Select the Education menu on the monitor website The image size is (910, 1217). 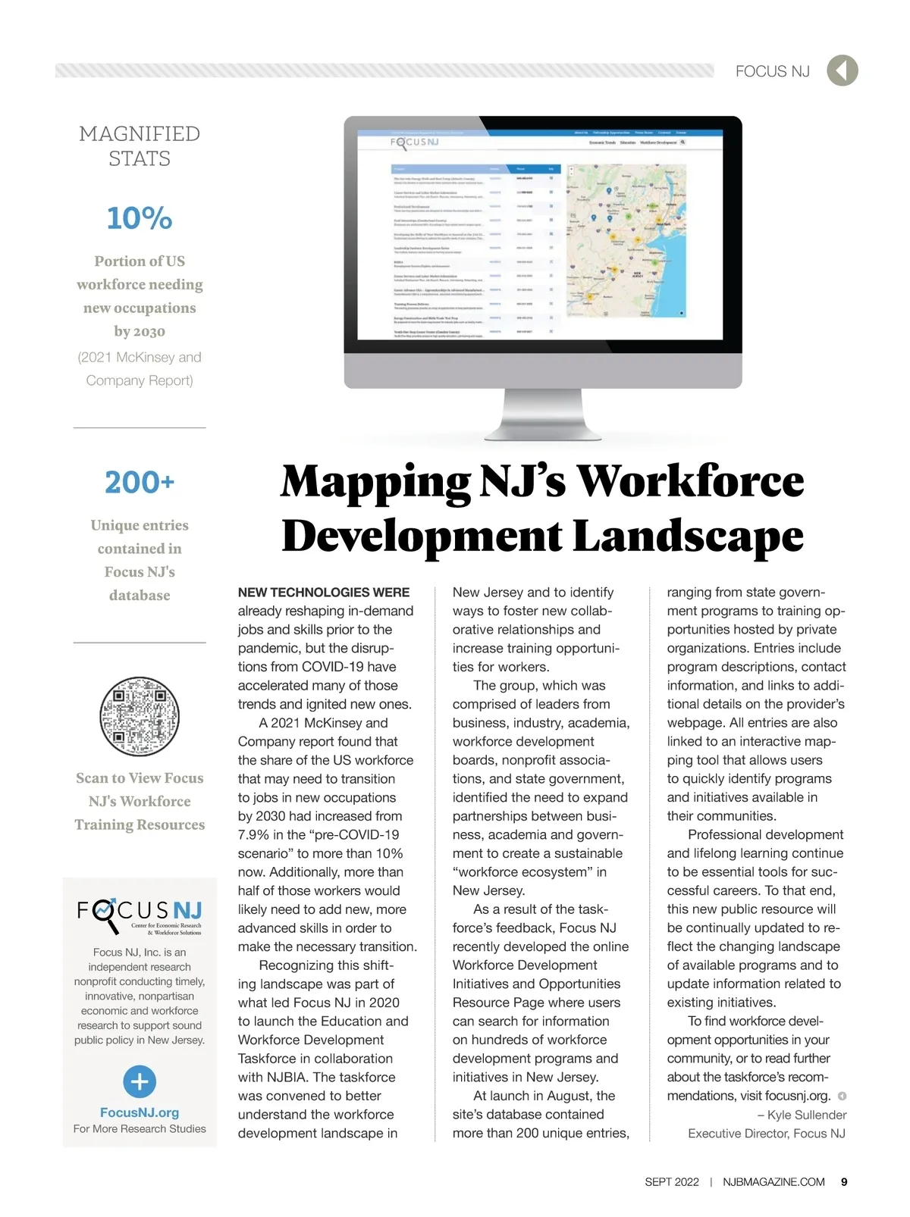(x=627, y=142)
